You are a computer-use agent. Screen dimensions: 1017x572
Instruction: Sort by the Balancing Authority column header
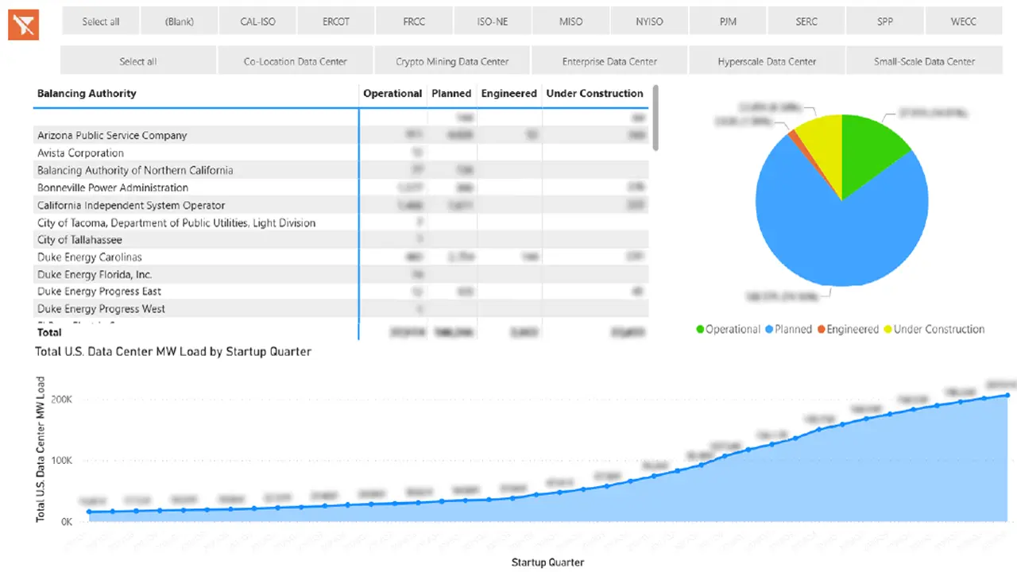[x=87, y=94]
